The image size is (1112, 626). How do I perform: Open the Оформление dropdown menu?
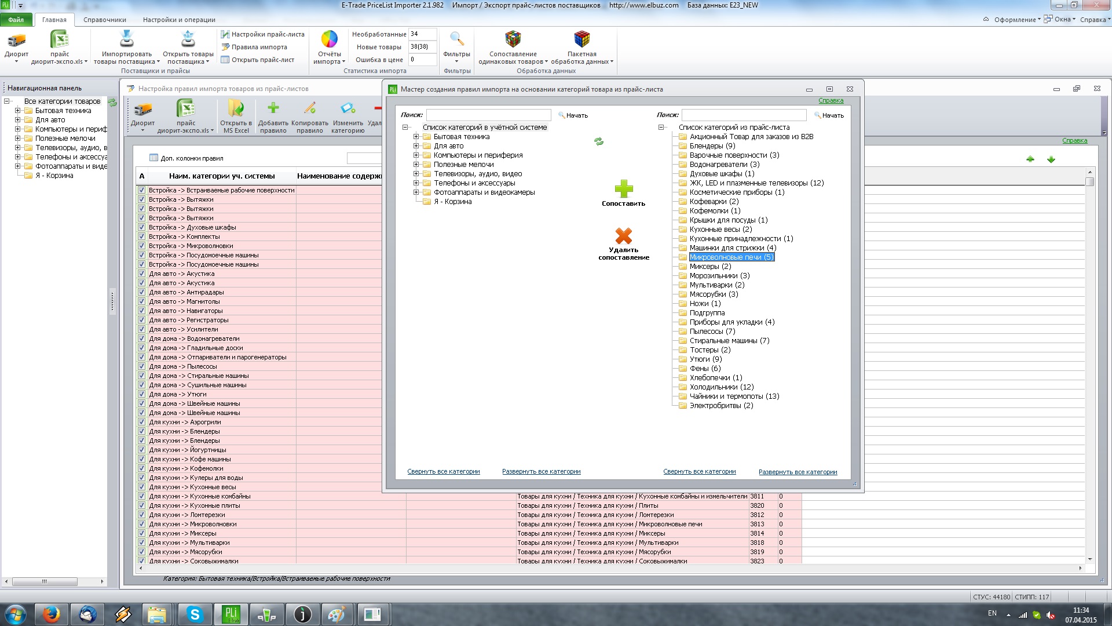1017,20
